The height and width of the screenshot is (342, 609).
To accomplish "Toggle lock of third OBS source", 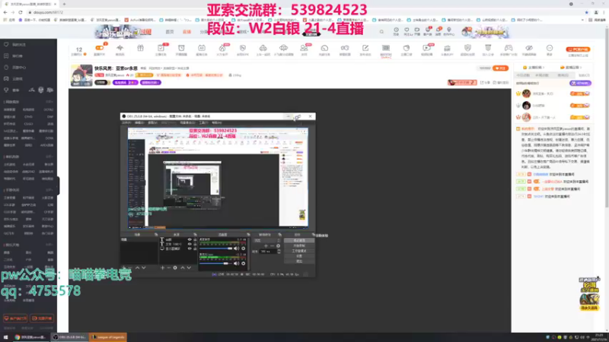I will [195, 249].
